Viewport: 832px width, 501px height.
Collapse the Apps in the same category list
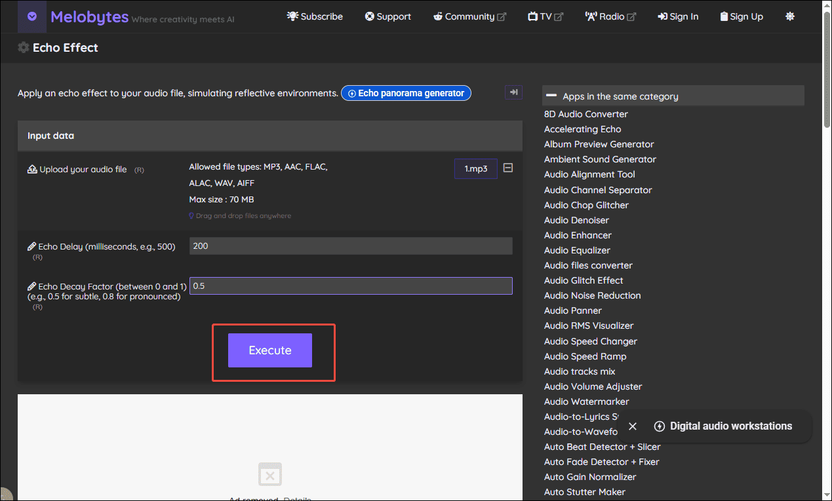551,95
